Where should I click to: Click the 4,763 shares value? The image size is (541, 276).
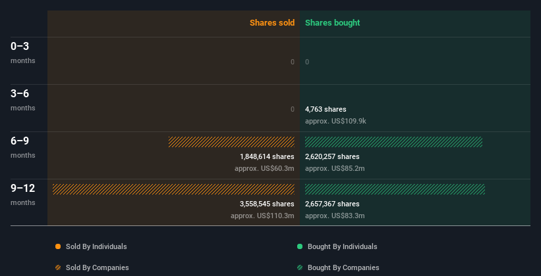pyautogui.click(x=326, y=110)
